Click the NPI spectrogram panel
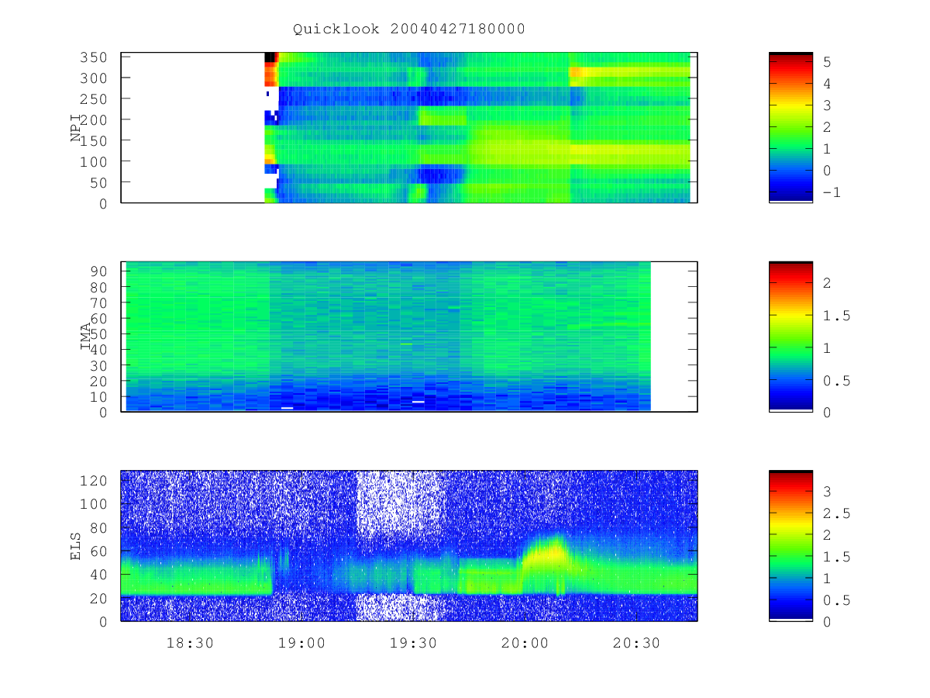This screenshot has height=698, width=930. coord(409,128)
